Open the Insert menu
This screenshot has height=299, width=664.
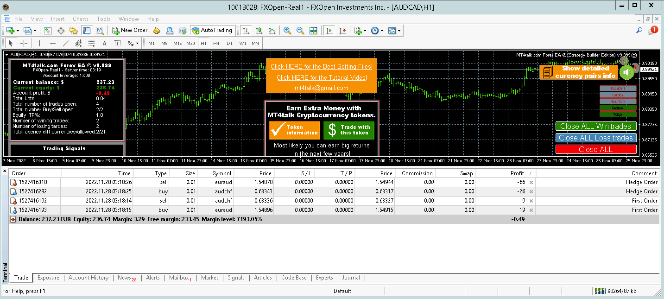pos(58,19)
